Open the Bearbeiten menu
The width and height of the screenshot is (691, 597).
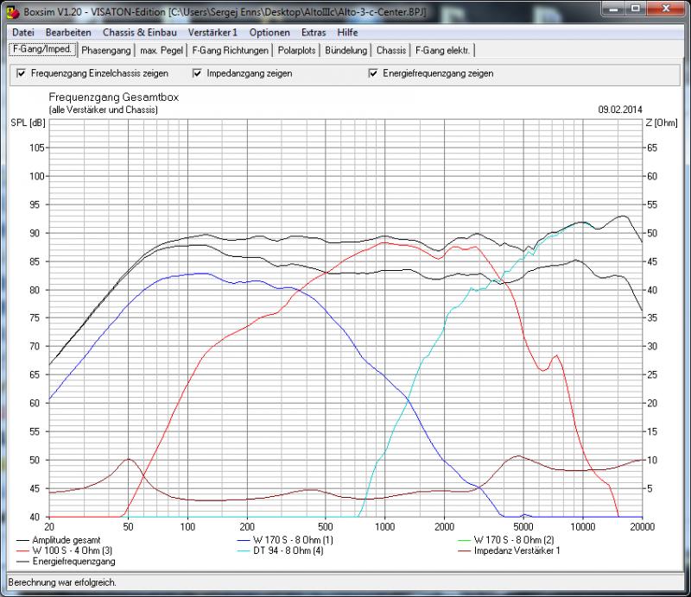(68, 32)
